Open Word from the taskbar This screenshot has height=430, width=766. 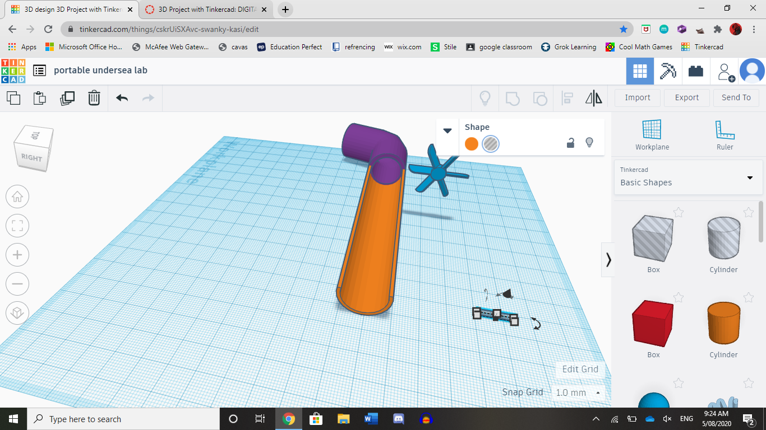pos(371,419)
